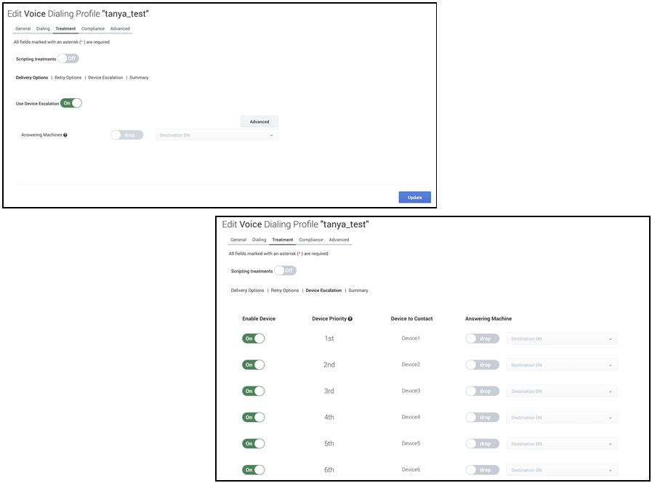Switch to Dialing tab in the Delivery Options dialog
652x483 pixels.
[43, 29]
